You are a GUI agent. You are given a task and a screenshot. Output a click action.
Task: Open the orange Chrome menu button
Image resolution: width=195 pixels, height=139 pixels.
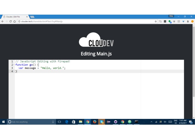[192, 21]
